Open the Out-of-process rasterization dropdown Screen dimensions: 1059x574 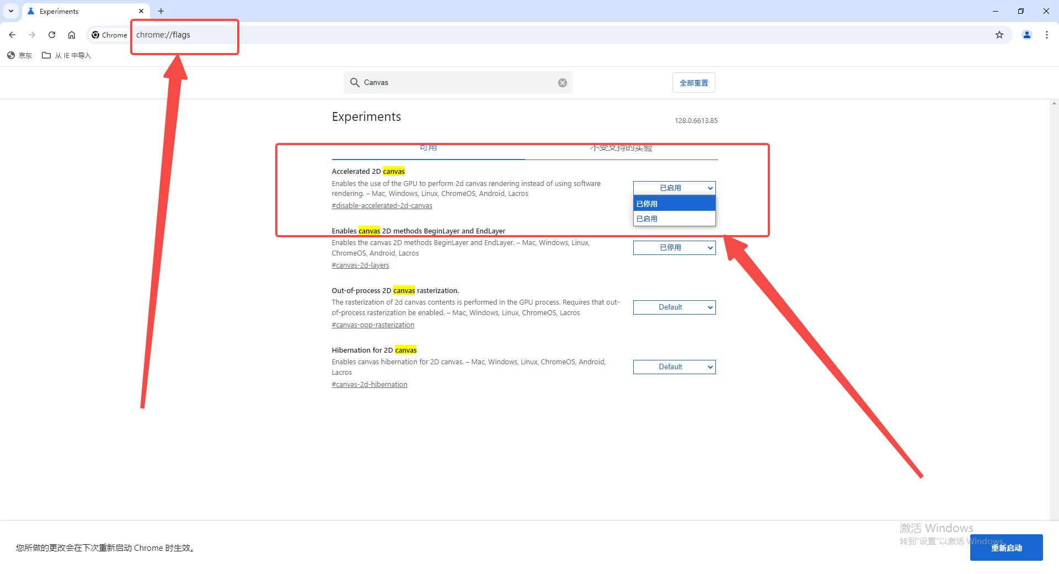click(x=674, y=307)
